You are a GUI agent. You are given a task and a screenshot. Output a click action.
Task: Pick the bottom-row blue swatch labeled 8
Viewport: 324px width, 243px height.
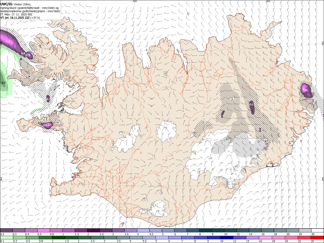(201, 237)
